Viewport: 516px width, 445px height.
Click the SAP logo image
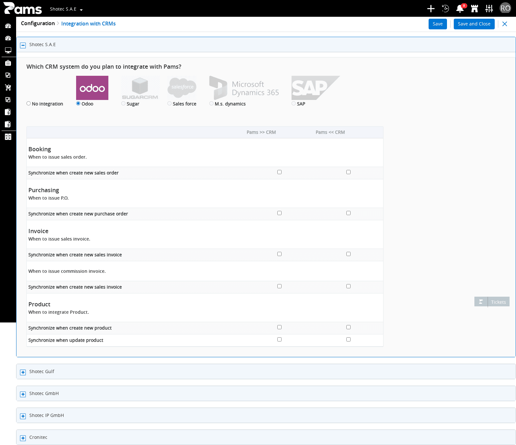point(316,88)
